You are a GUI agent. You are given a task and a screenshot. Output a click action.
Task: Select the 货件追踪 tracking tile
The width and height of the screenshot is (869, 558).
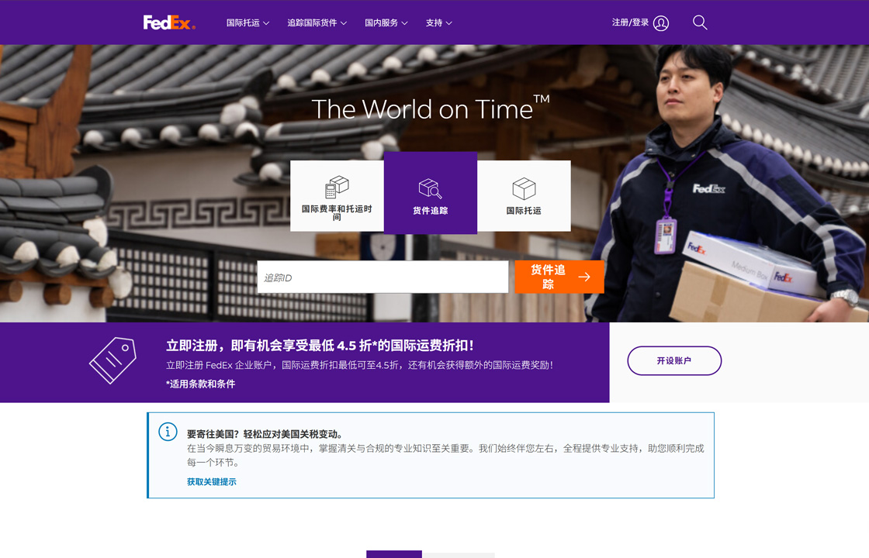coord(431,193)
